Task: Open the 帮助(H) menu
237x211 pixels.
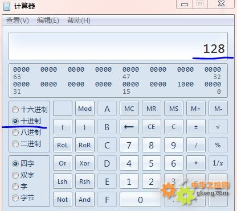Action: [79, 20]
